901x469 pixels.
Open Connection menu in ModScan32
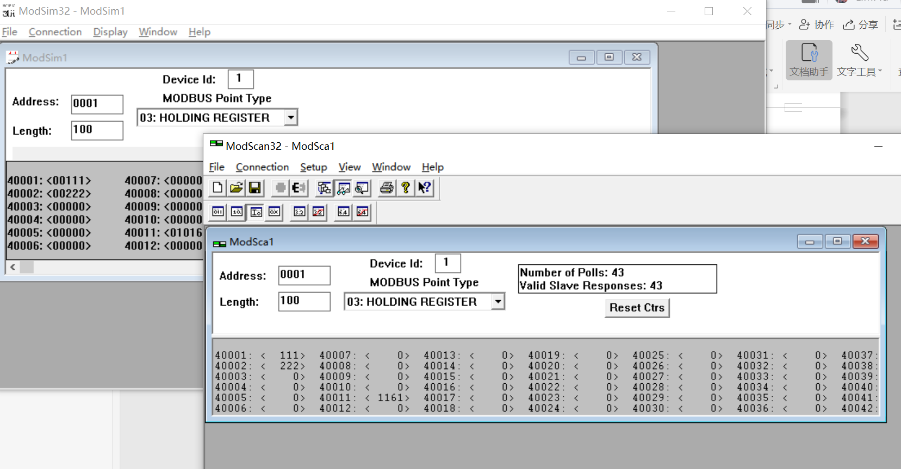point(262,167)
